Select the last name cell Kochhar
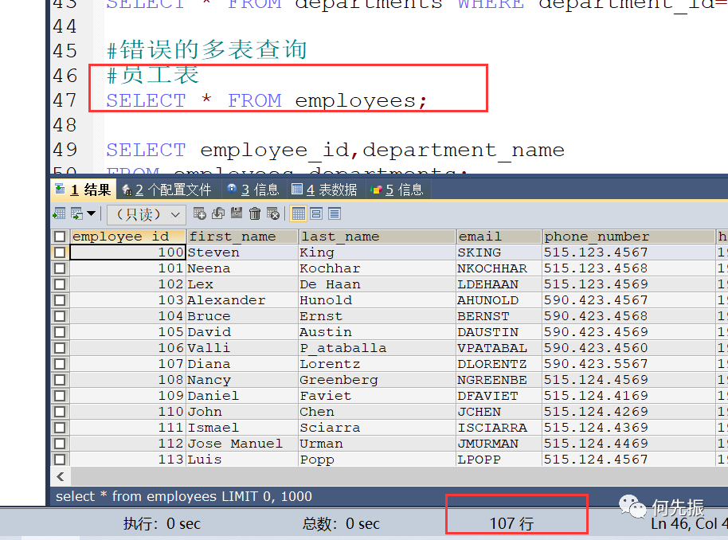 click(377, 268)
